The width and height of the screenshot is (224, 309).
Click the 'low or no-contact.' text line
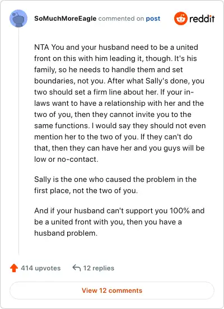[x=66, y=159]
